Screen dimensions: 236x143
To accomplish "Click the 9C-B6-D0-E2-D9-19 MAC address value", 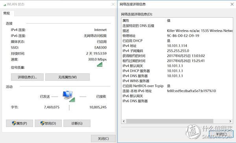I will coord(183,36).
